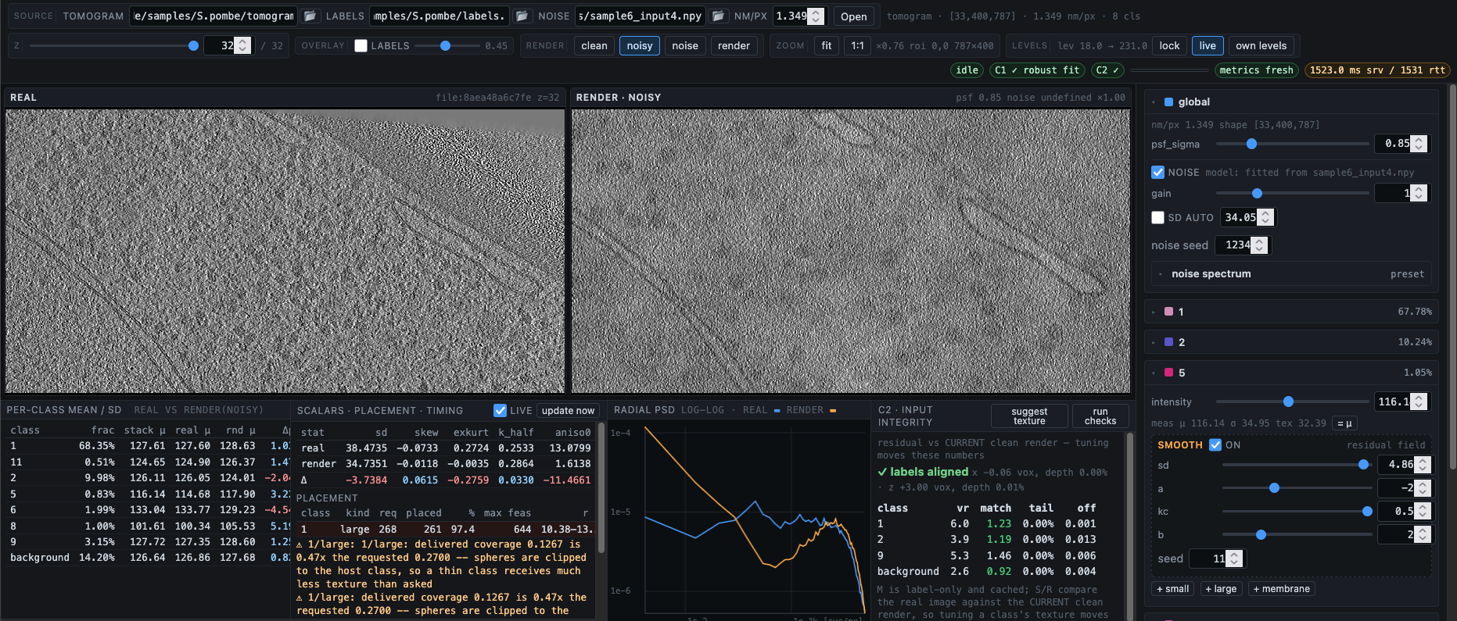Expand the class 1 section

tap(1154, 312)
